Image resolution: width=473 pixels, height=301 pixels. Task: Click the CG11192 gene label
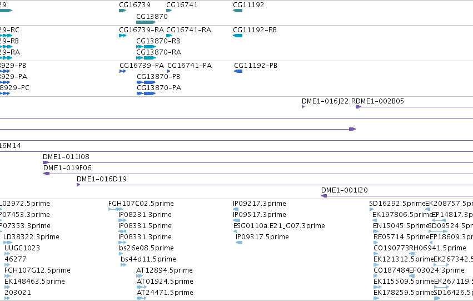click(248, 5)
